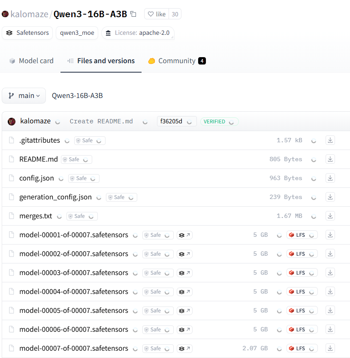The height and width of the screenshot is (358, 350).
Task: Click the LFS badge for model-00007
Action: tap(302, 349)
